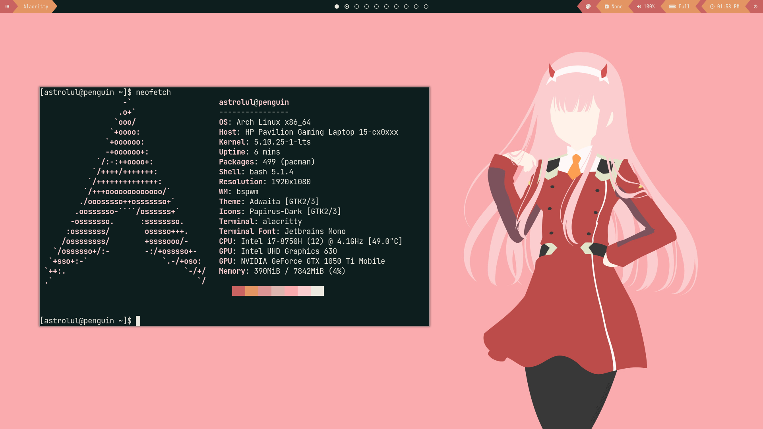This screenshot has width=763, height=429.
Task: Open the app launcher grid icon
Action: point(7,6)
